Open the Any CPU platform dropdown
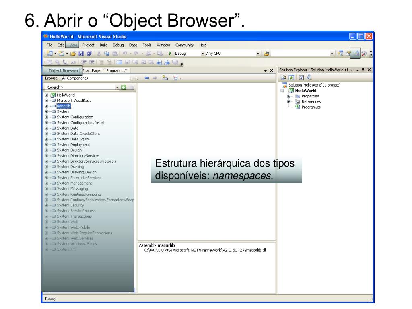Viewport: 412px width, 309px height. 258,54
